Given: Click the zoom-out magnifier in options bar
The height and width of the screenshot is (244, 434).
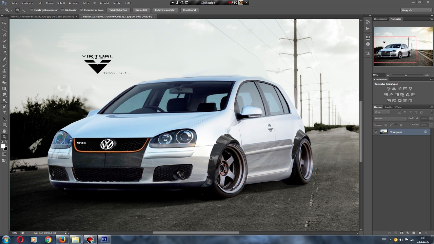Looking at the screenshot, I should (23, 10).
